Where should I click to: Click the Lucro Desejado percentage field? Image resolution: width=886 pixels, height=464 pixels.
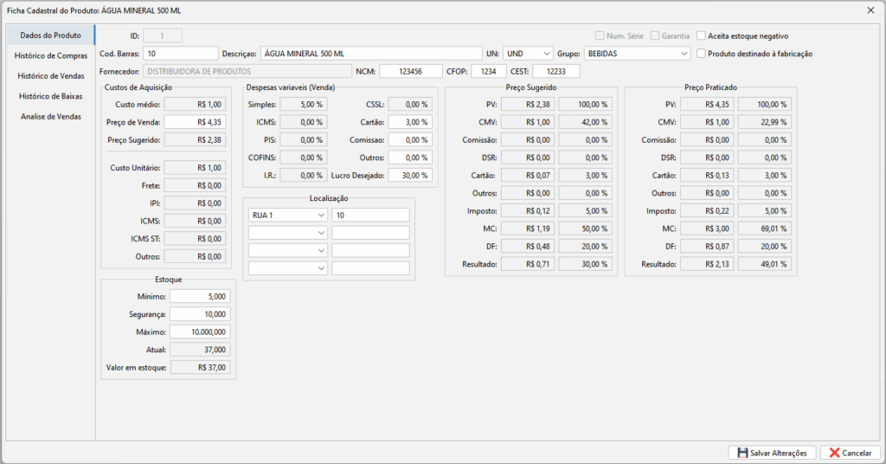[409, 175]
